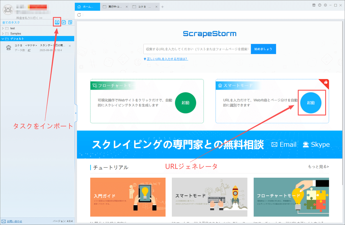Click the Skype headset icon in banner
The width and height of the screenshot is (345, 225).
(306, 145)
